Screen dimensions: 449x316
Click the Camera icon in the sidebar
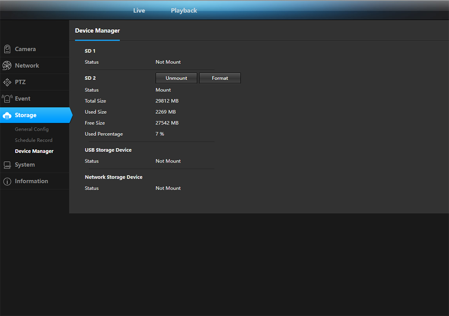pyautogui.click(x=7, y=49)
